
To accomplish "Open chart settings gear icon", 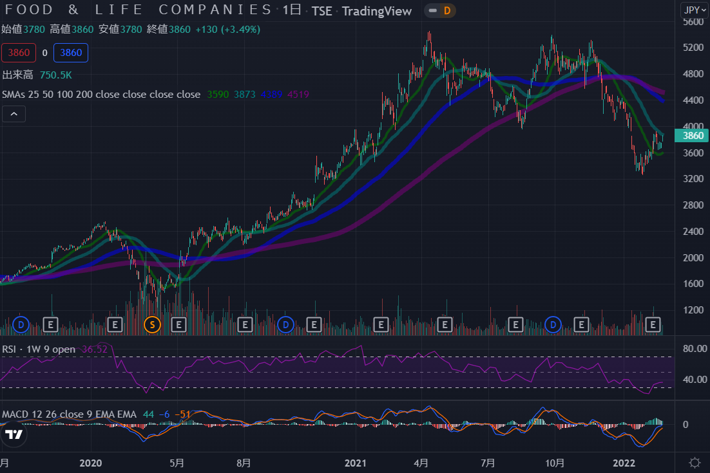I will (695, 463).
